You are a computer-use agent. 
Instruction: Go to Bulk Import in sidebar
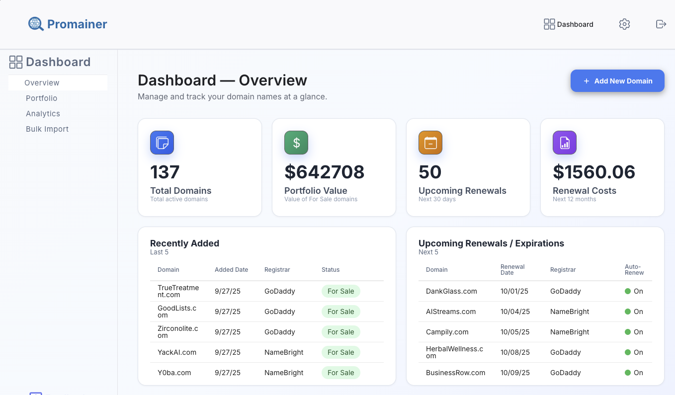(x=47, y=129)
